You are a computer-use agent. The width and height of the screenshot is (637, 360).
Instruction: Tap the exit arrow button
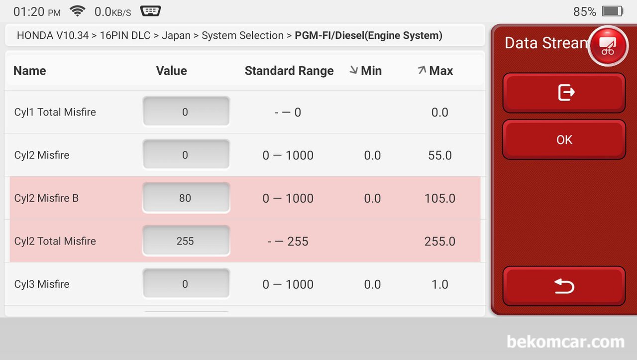pos(564,93)
